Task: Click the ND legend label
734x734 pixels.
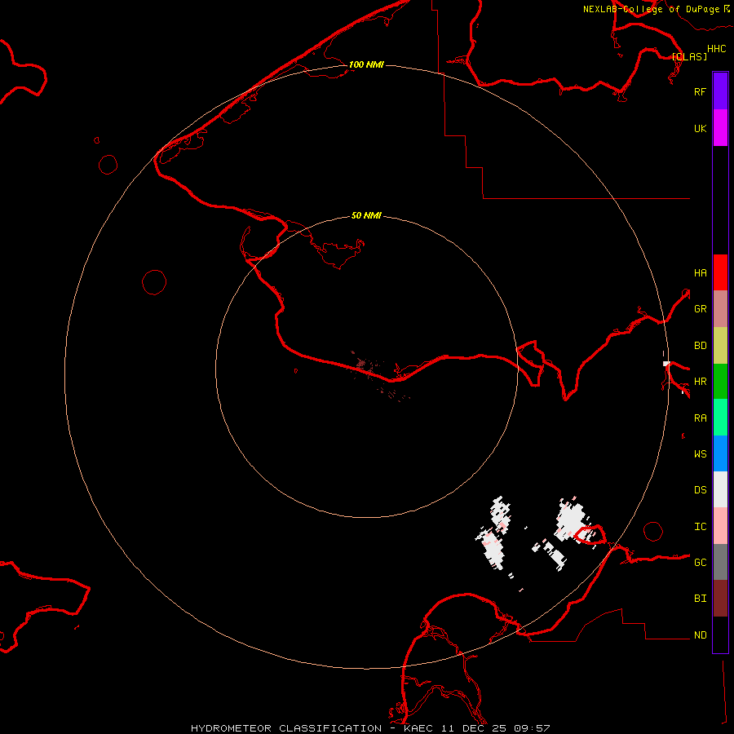Action: pos(700,635)
